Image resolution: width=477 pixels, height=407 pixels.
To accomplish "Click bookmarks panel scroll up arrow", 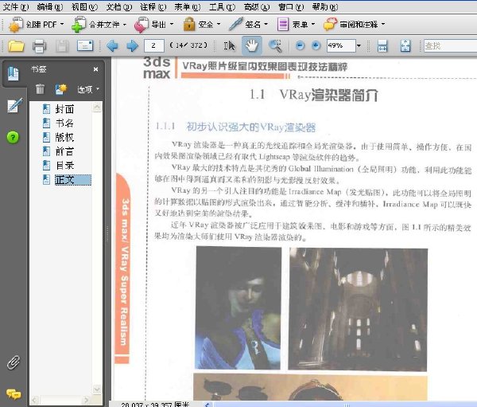I will click(97, 107).
